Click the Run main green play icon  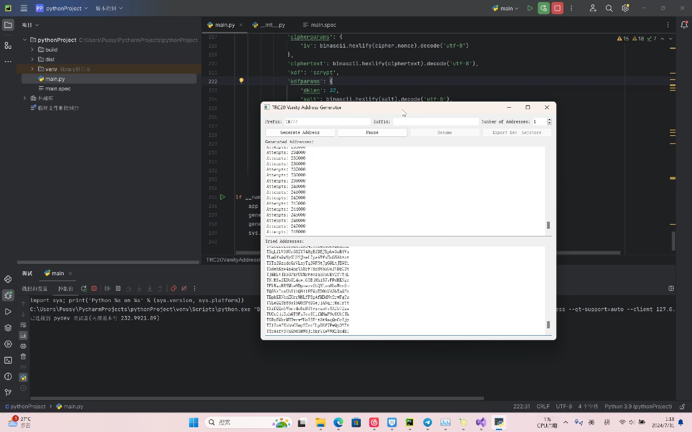[x=530, y=8]
